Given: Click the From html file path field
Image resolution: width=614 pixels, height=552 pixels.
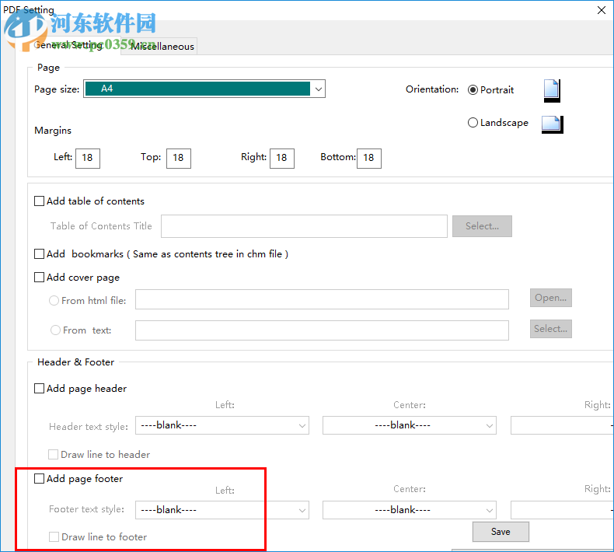Looking at the screenshot, I should (x=322, y=299).
